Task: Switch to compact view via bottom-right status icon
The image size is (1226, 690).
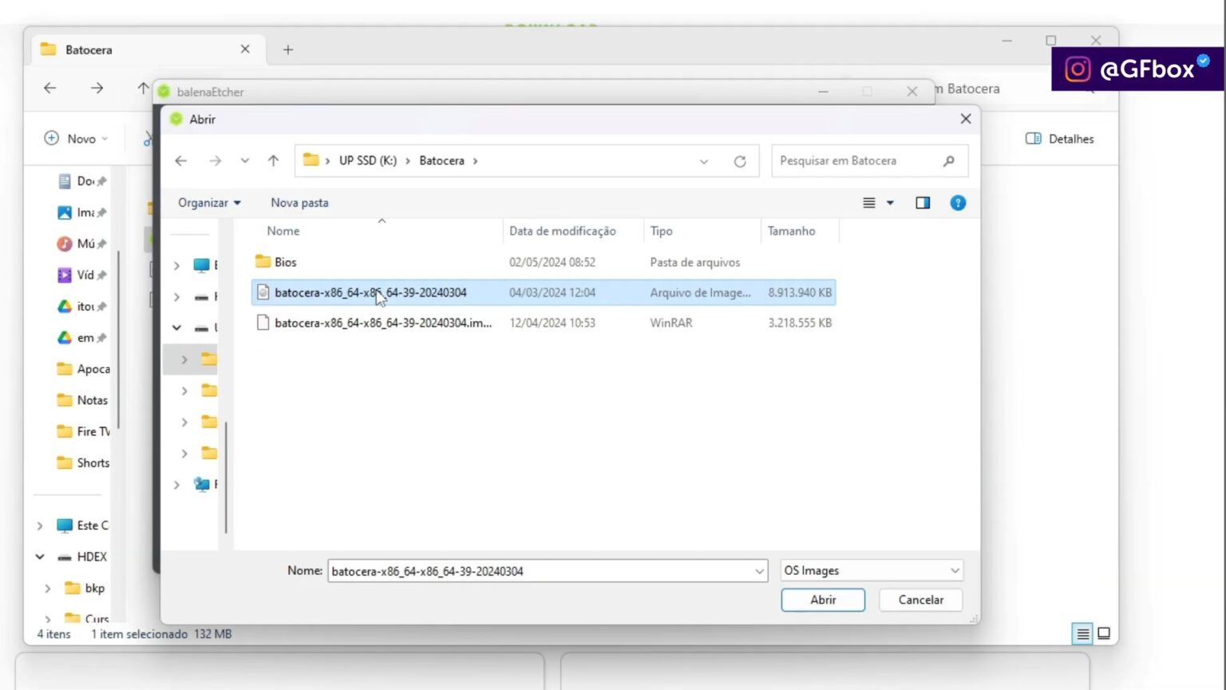Action: click(x=1103, y=633)
